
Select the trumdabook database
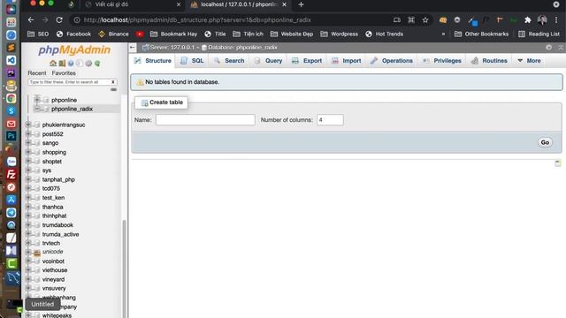[57, 225]
